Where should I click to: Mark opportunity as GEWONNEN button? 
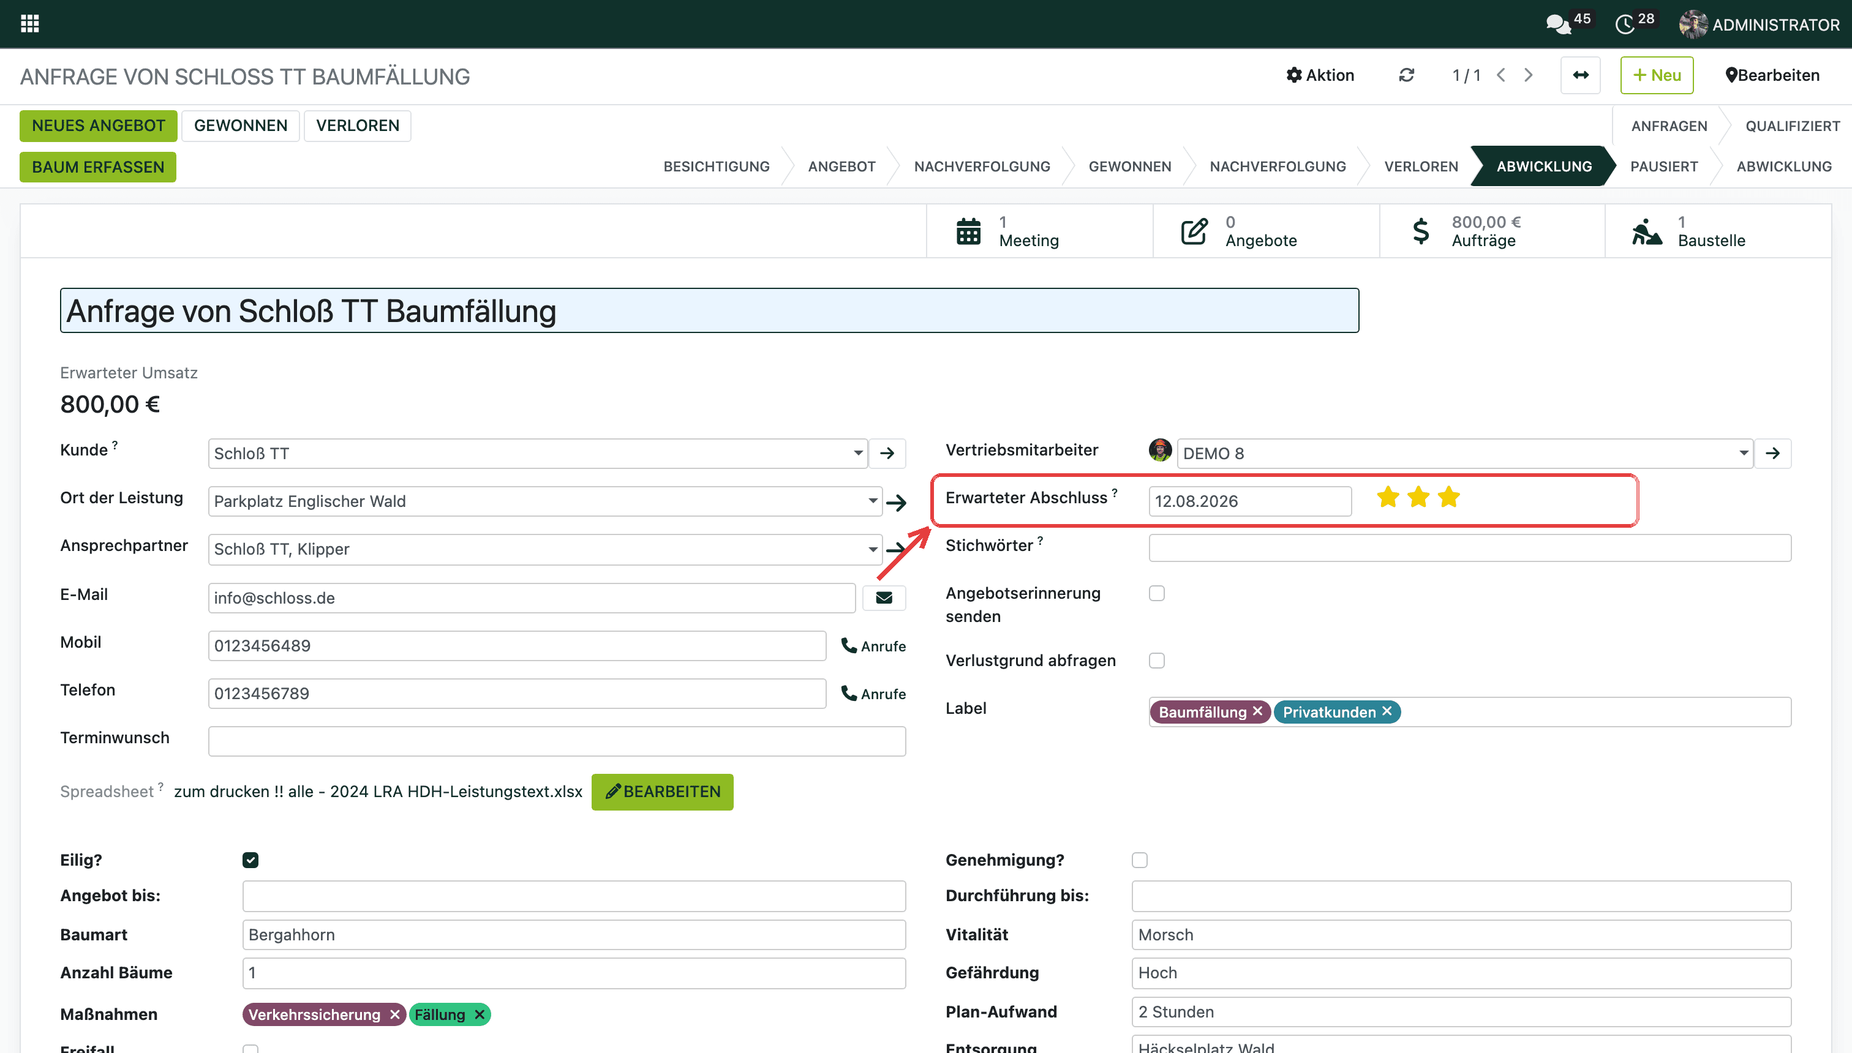240,126
